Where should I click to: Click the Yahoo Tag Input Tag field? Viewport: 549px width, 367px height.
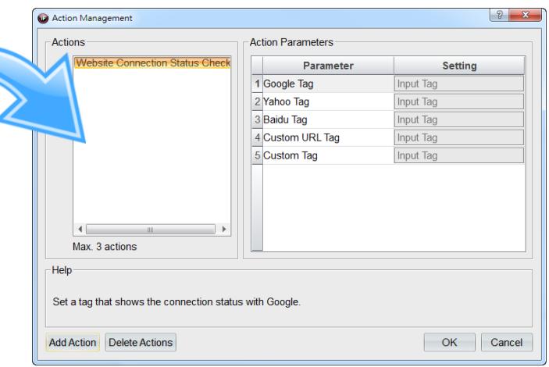tap(459, 102)
